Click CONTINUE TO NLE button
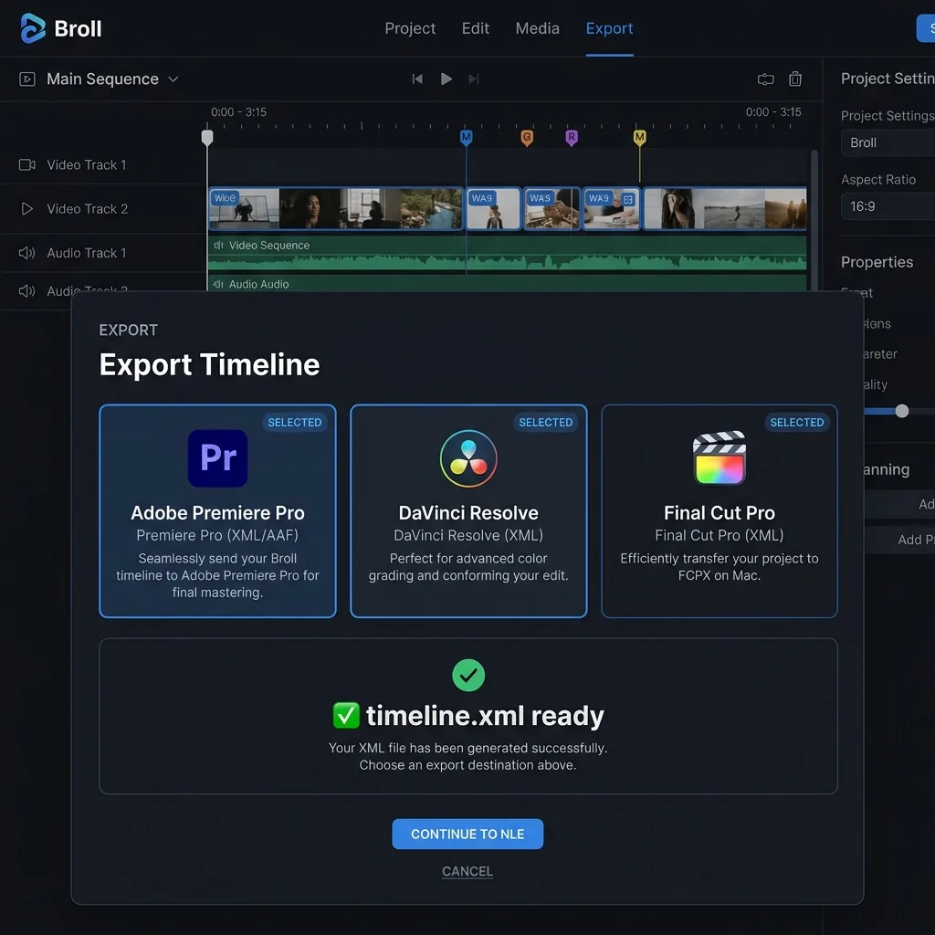935x935 pixels. click(x=467, y=834)
